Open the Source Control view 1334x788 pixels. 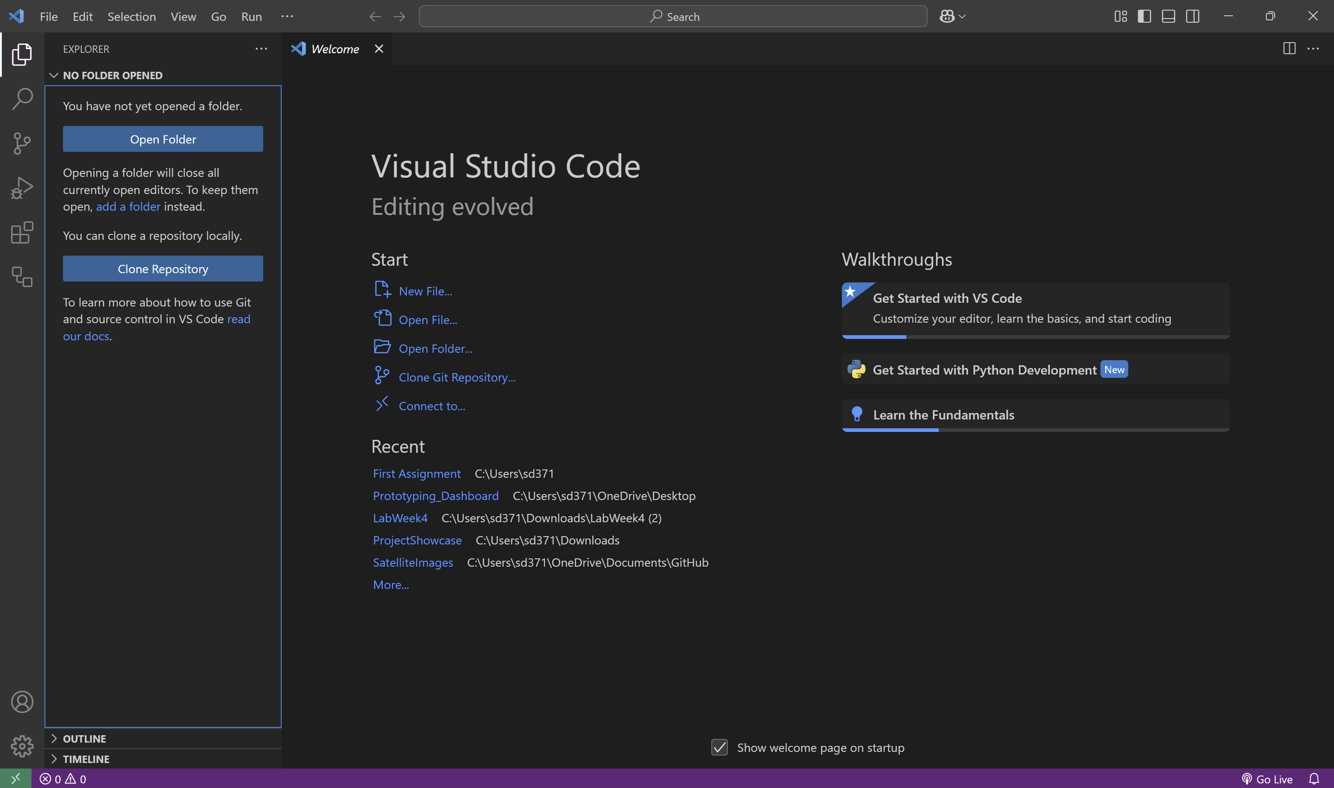(x=22, y=143)
